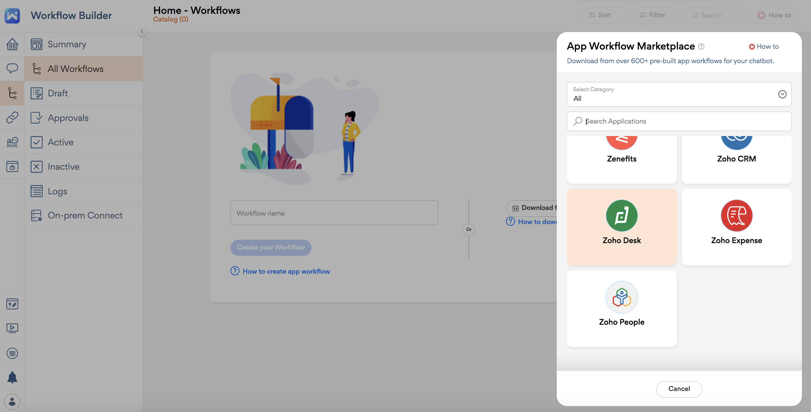Select the Zoho Desk app tile
Screen dimensions: 811x412
tap(621, 227)
